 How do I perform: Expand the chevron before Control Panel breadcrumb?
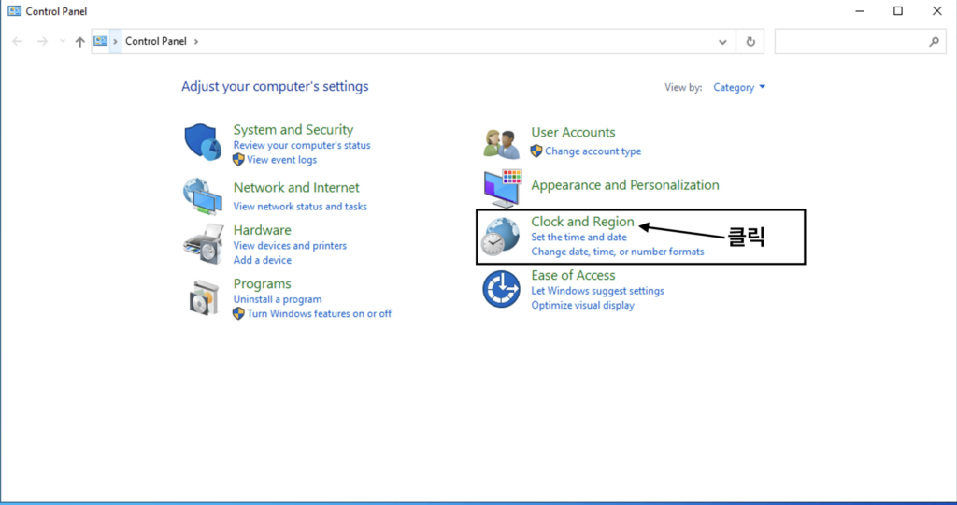coord(115,41)
